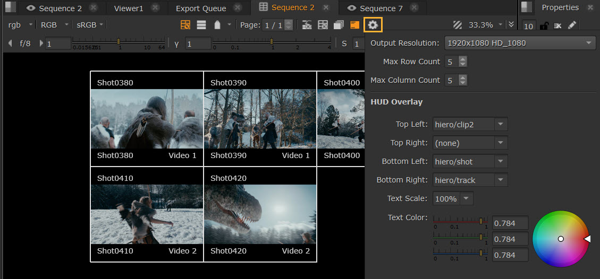Viewport: 600px width, 279px height.
Task: Select the Shot0410 thumbnail
Action: point(147,214)
